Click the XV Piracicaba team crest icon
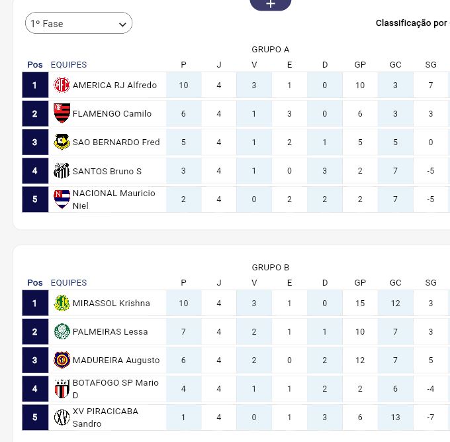The image size is (450, 442). tap(62, 417)
